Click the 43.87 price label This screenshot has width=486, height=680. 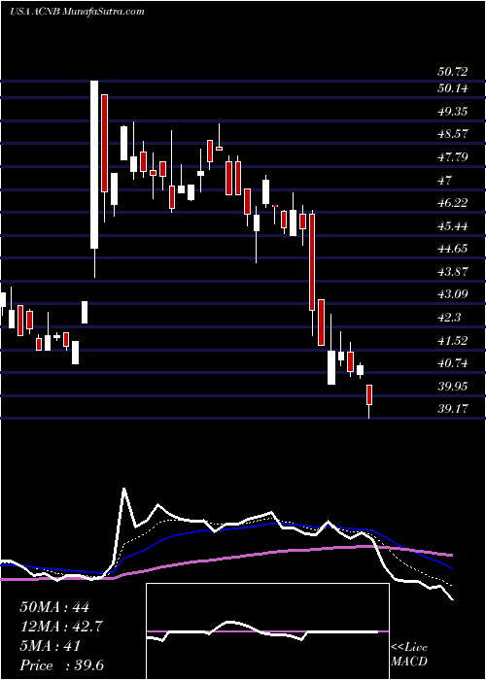click(x=452, y=271)
